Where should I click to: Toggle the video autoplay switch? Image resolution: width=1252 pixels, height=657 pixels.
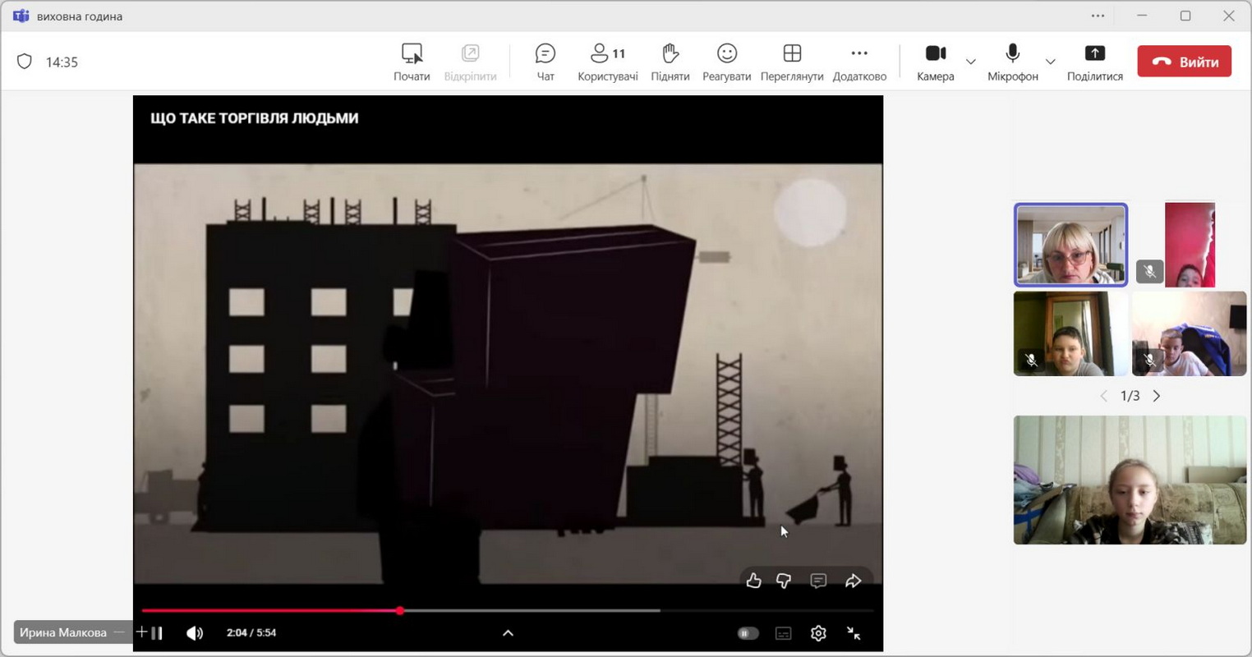pos(748,633)
